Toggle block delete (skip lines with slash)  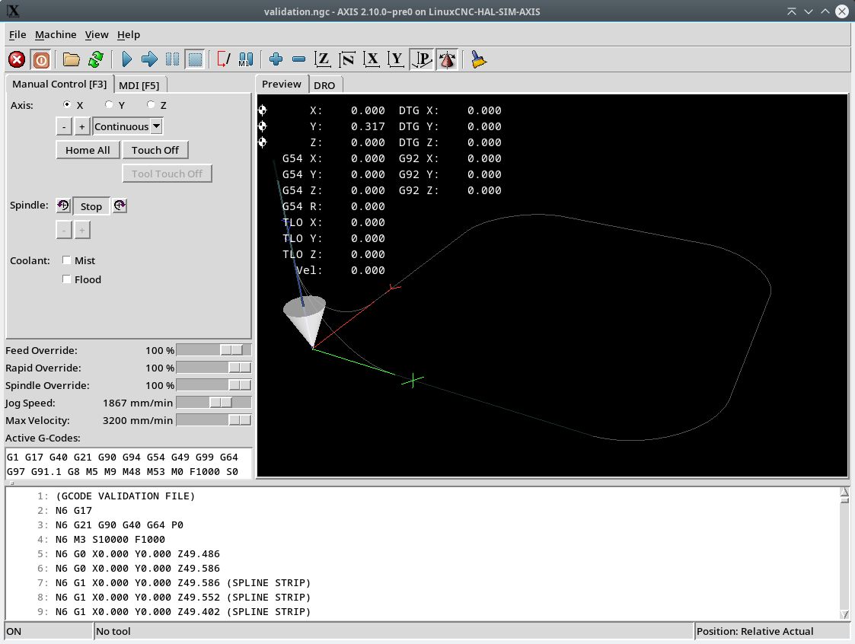(223, 59)
